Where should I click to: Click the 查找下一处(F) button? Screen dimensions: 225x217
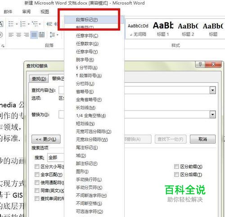point(171,139)
